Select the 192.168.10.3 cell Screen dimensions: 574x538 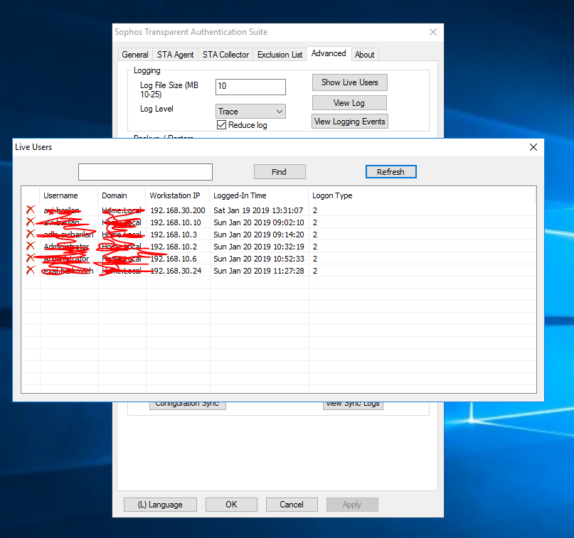tap(174, 235)
